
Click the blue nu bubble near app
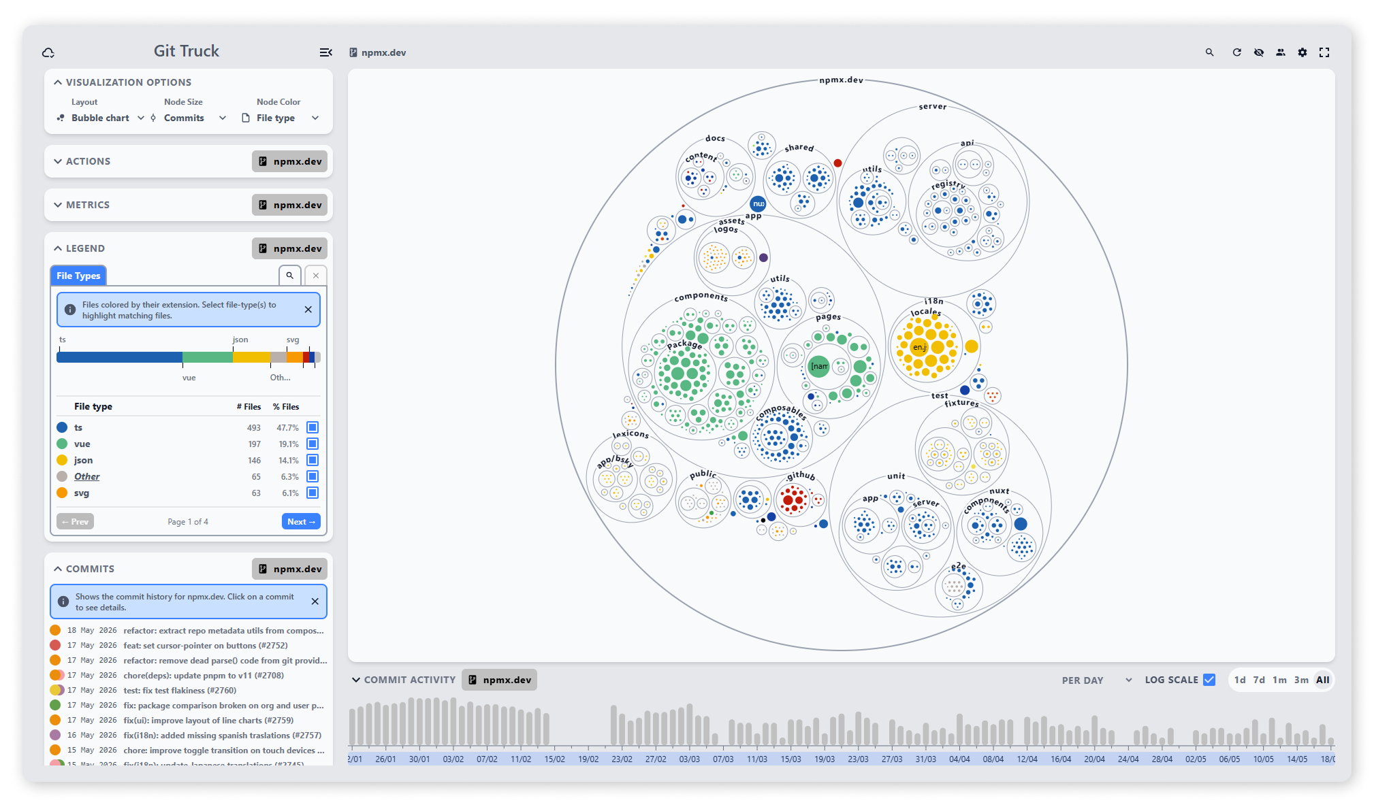tap(758, 203)
